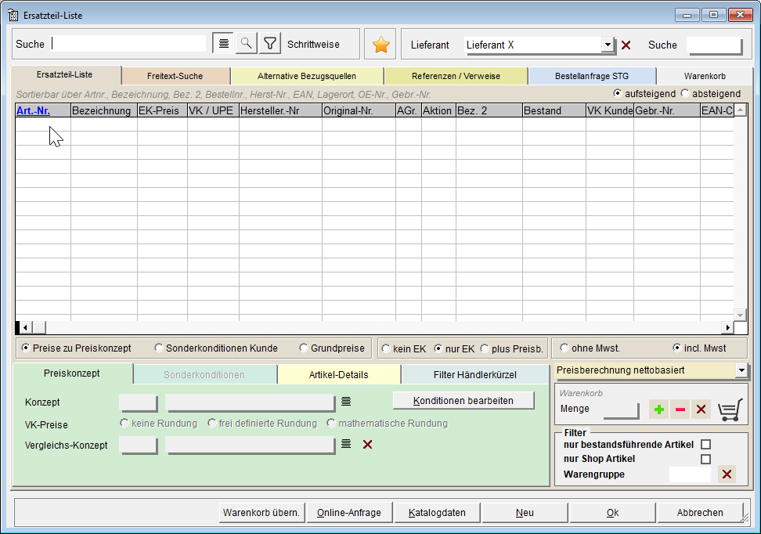Viewport: 761px width, 534px height.
Task: Click the Menge input field
Action: coord(621,410)
